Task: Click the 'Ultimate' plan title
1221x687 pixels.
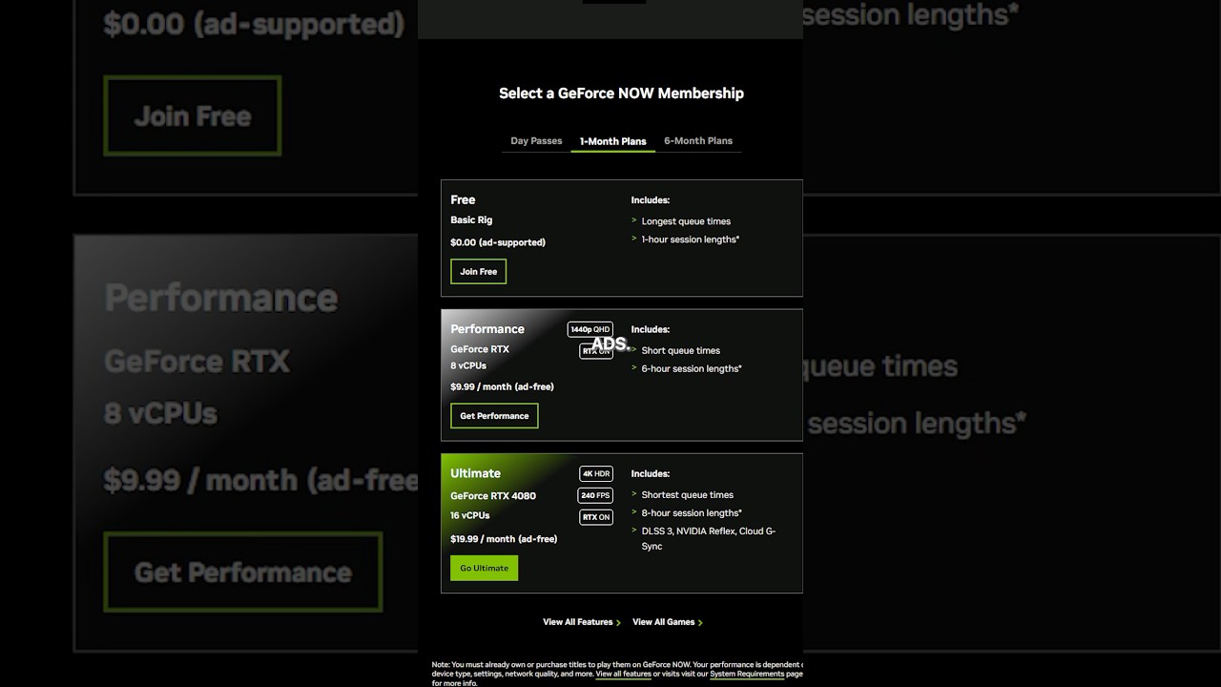Action: 475,473
